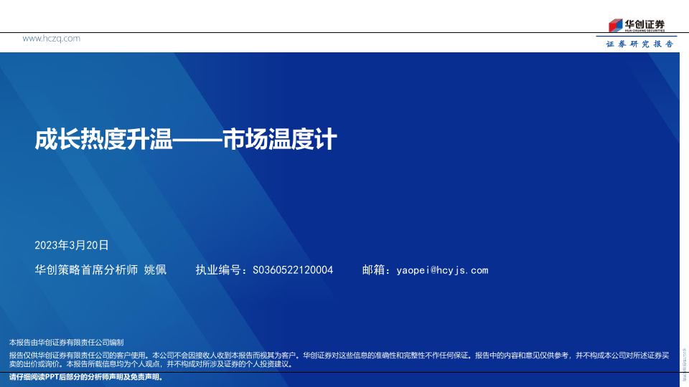
Task: Select license number S0360522120004
Action: point(293,270)
